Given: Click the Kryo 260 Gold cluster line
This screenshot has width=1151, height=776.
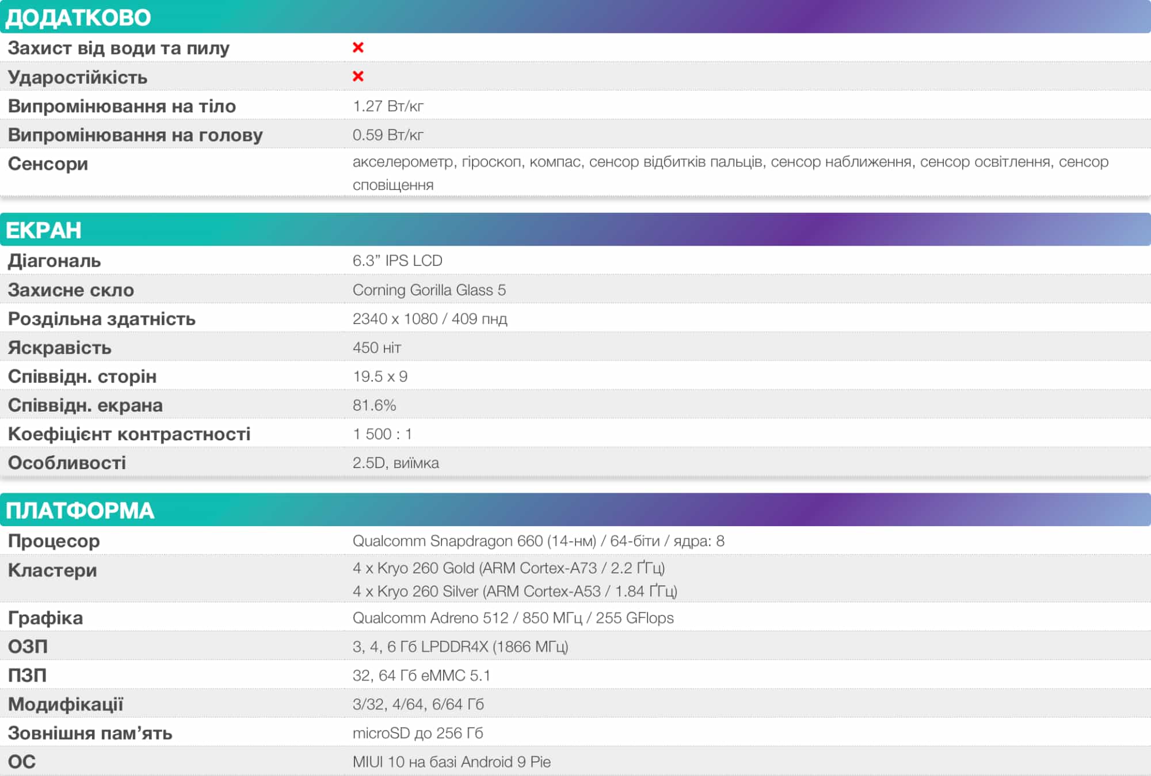Looking at the screenshot, I should (x=508, y=568).
